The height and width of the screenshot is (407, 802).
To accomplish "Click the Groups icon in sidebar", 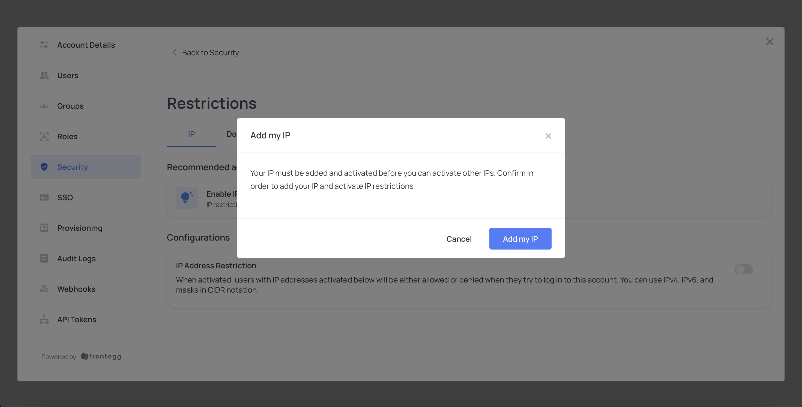I will (44, 105).
